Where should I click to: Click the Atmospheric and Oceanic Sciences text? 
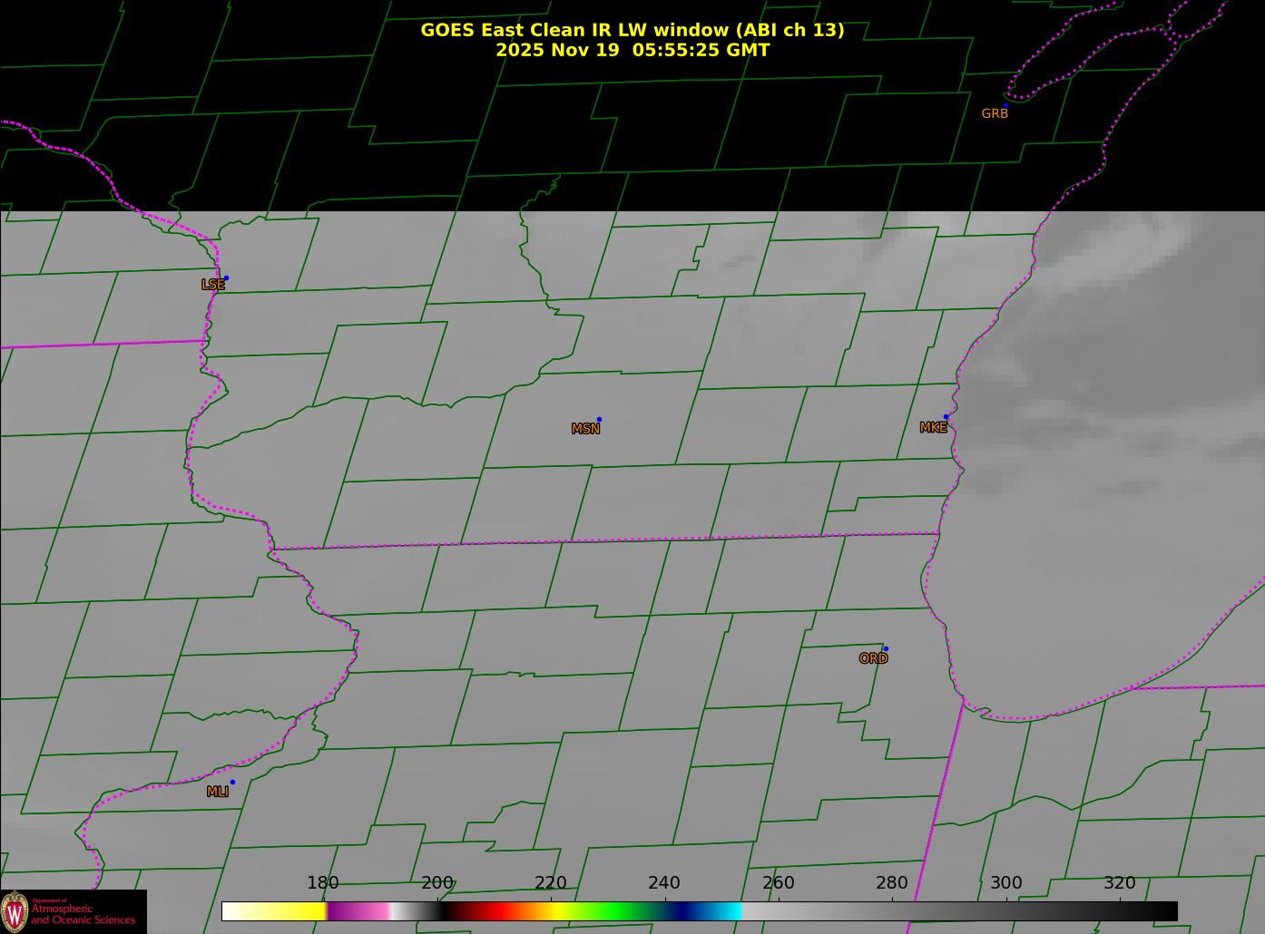point(83,914)
